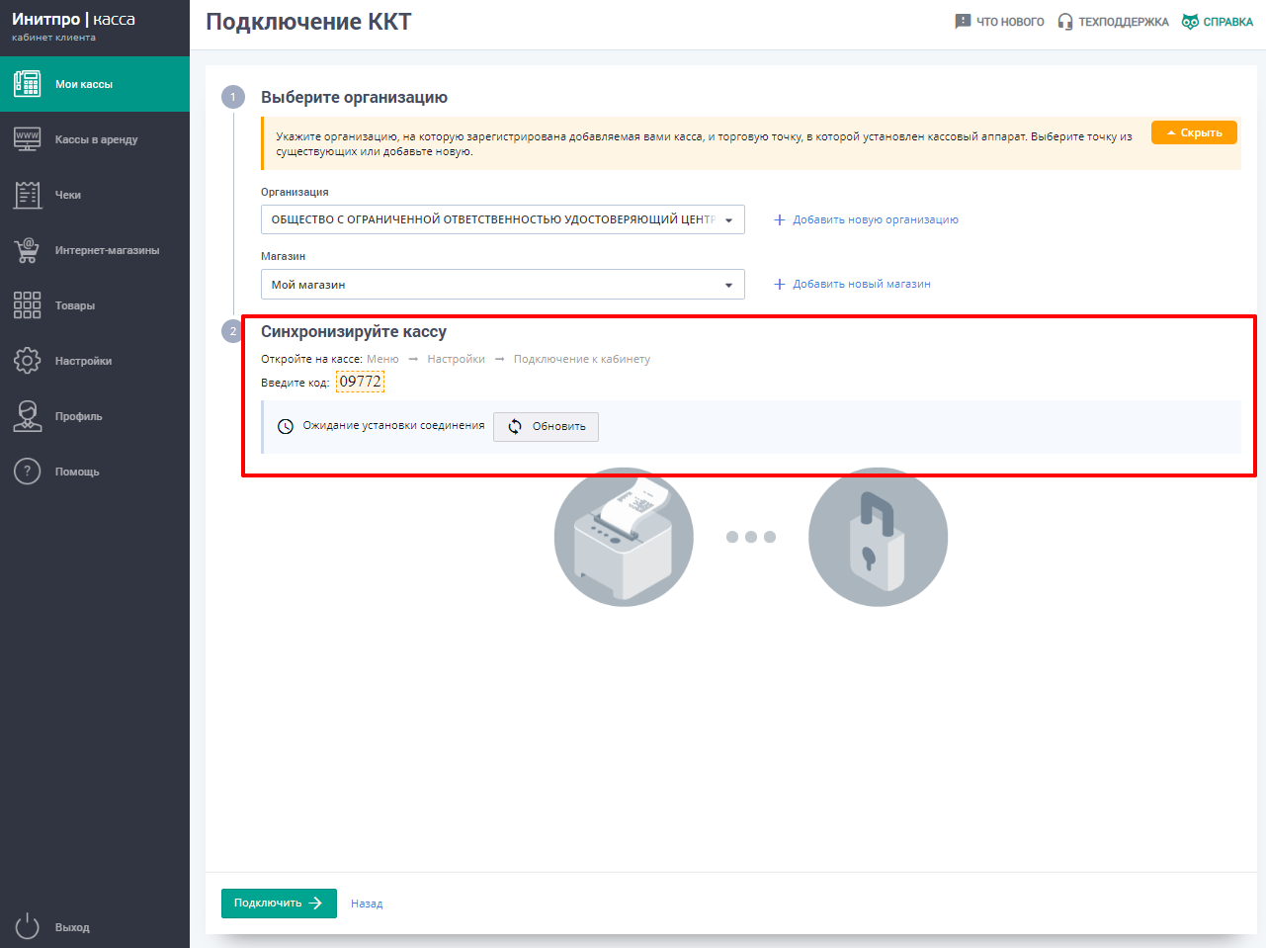Log out via Выход

click(95, 926)
